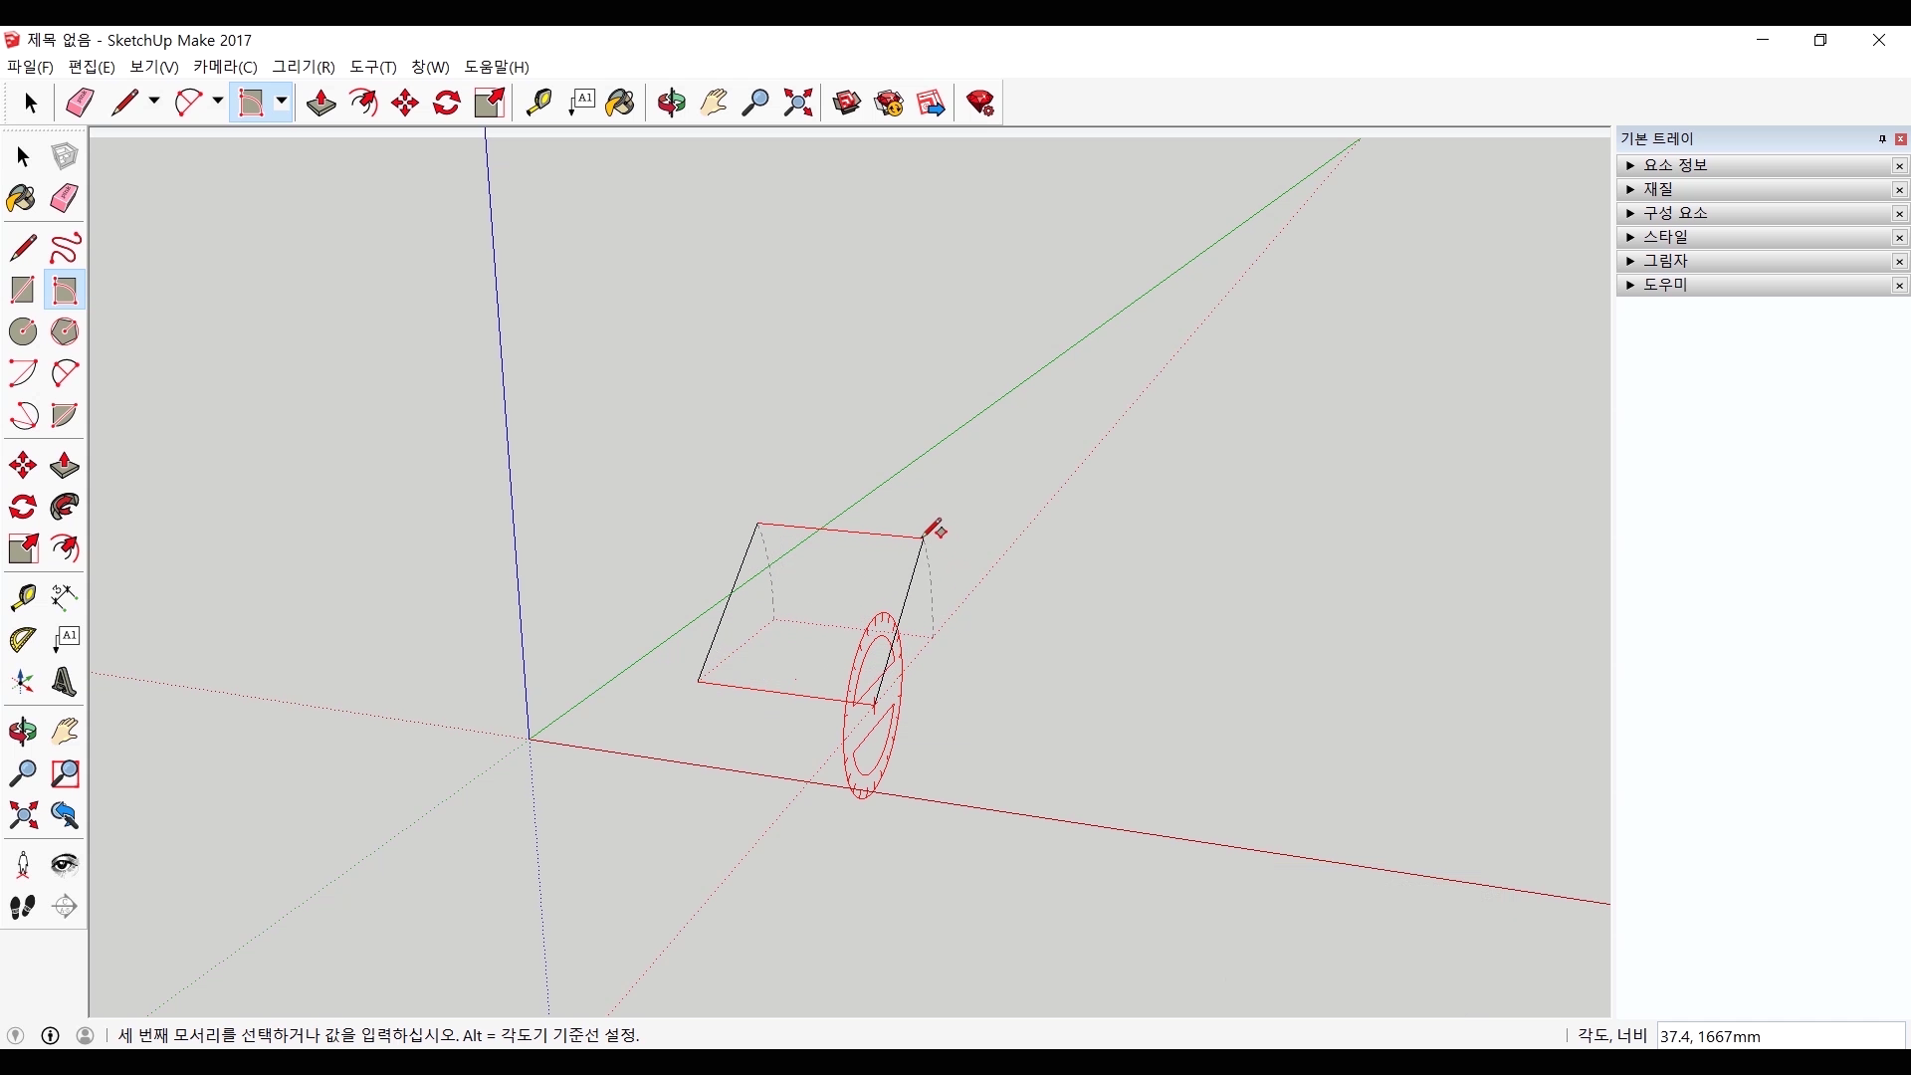This screenshot has height=1075, width=1911.
Task: Close the 재질 panel section
Action: coord(1899,190)
